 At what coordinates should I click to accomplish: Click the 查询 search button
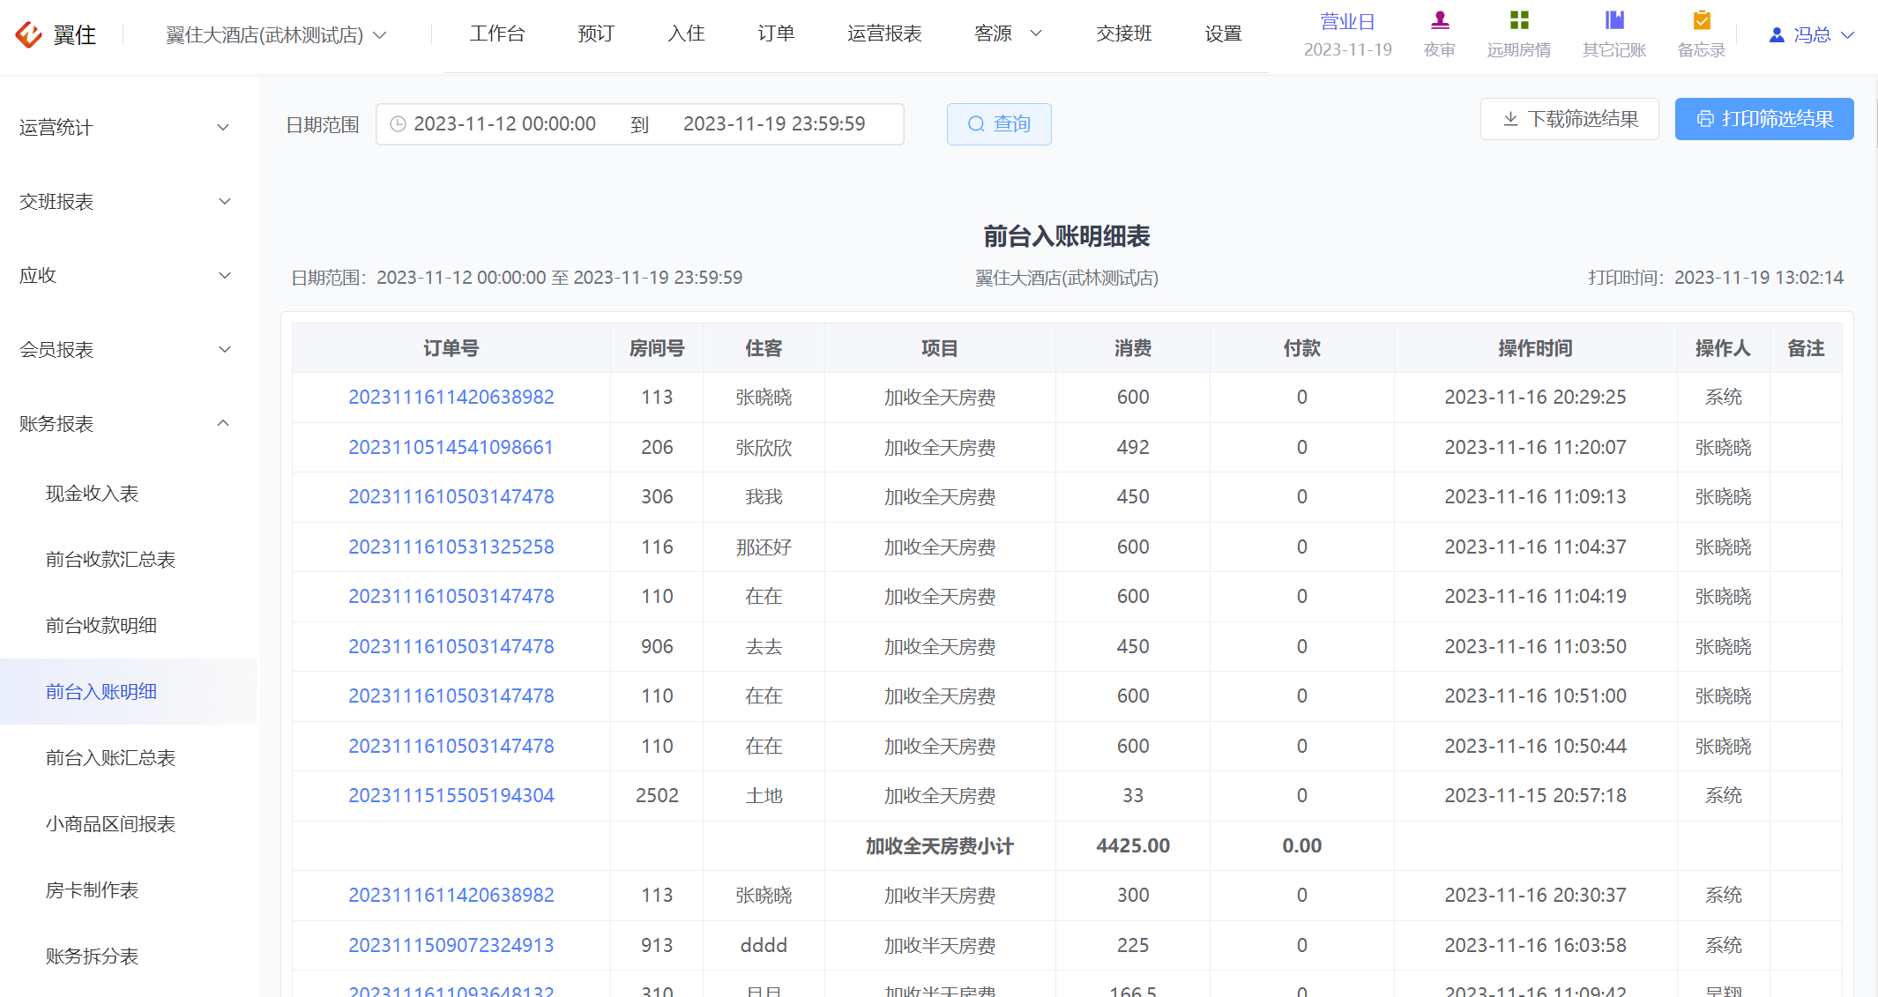[999, 124]
